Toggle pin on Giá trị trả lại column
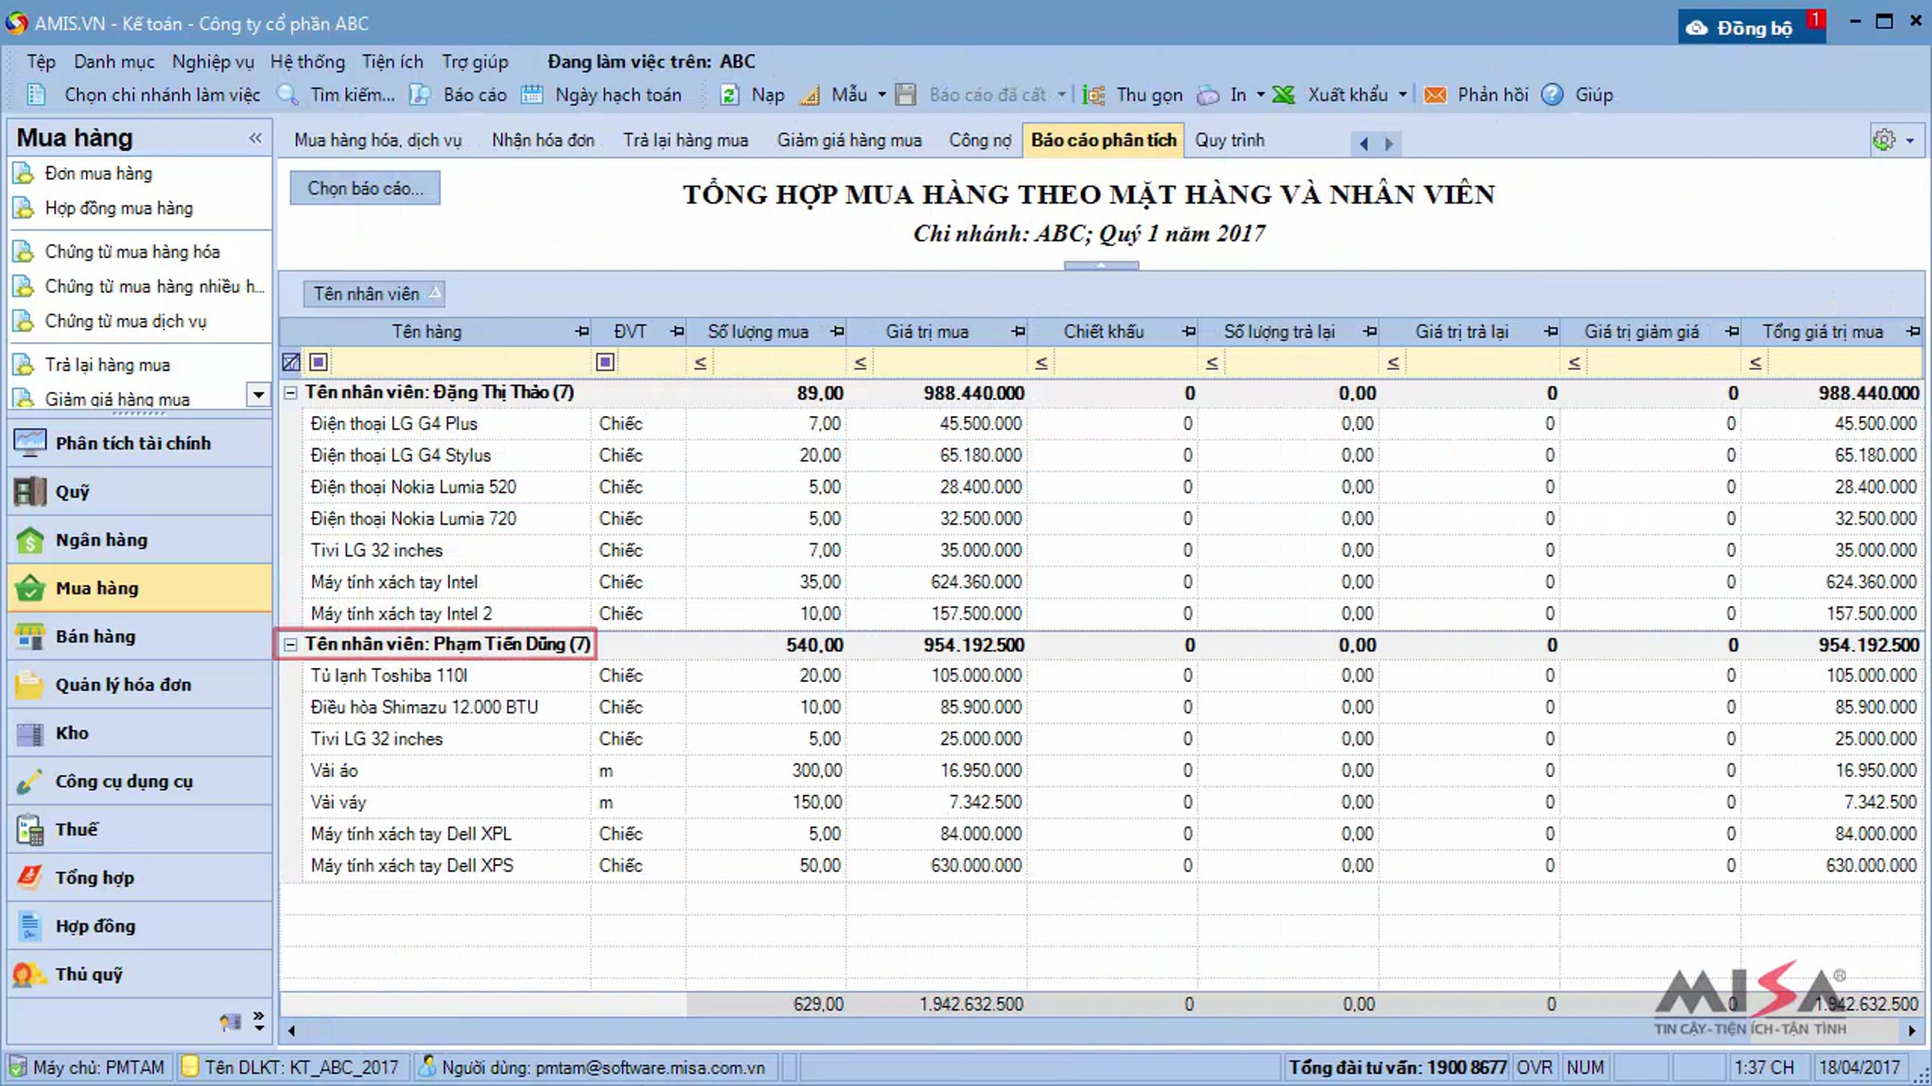 point(1550,331)
